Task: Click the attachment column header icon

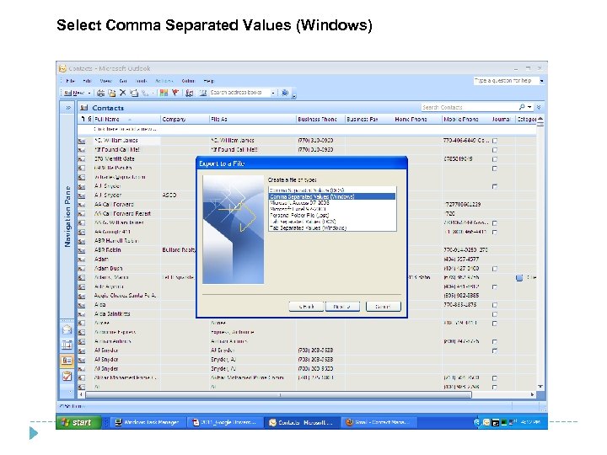Action: pyautogui.click(x=90, y=119)
